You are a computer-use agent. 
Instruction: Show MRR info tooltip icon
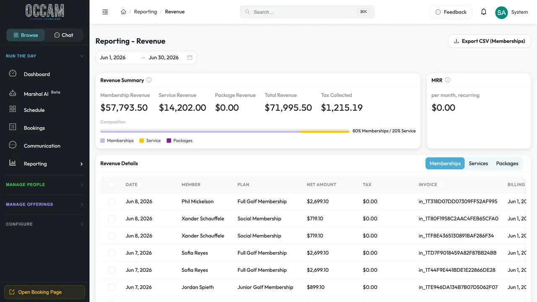(x=447, y=80)
